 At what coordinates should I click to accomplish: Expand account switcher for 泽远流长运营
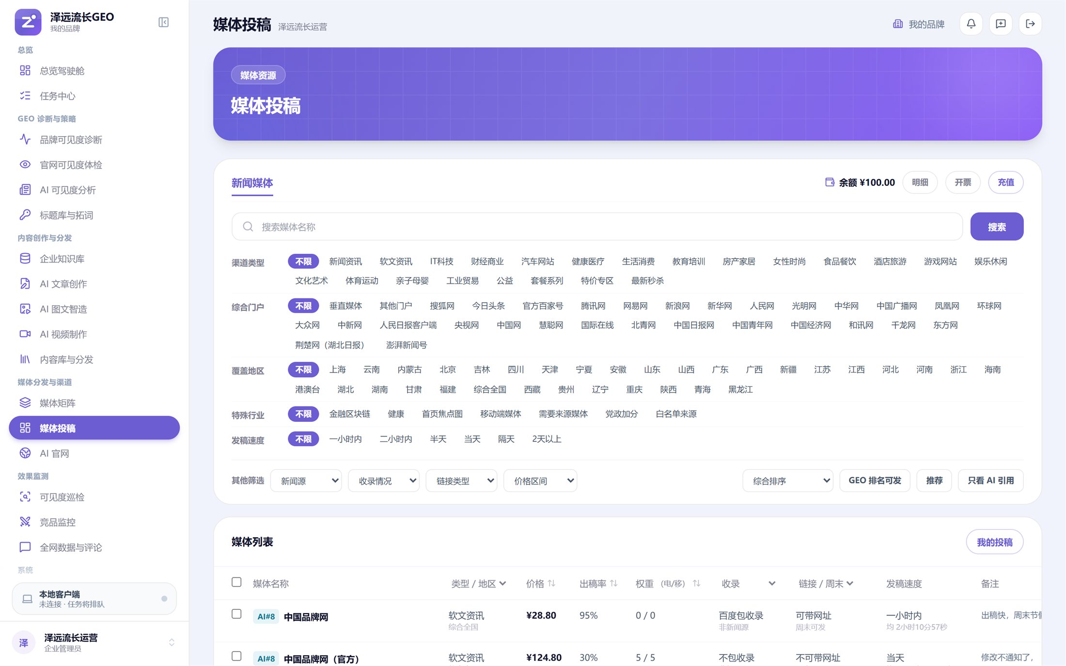coord(172,643)
